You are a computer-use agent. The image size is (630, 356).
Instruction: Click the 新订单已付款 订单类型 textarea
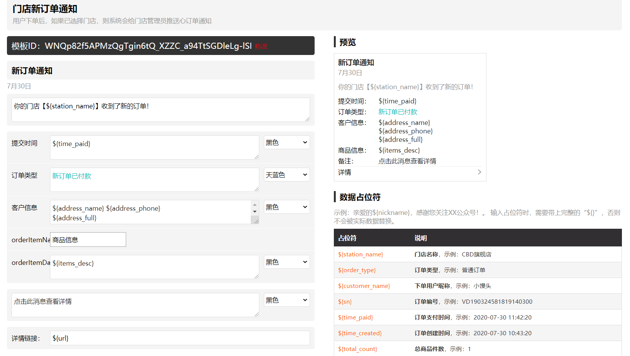click(154, 180)
